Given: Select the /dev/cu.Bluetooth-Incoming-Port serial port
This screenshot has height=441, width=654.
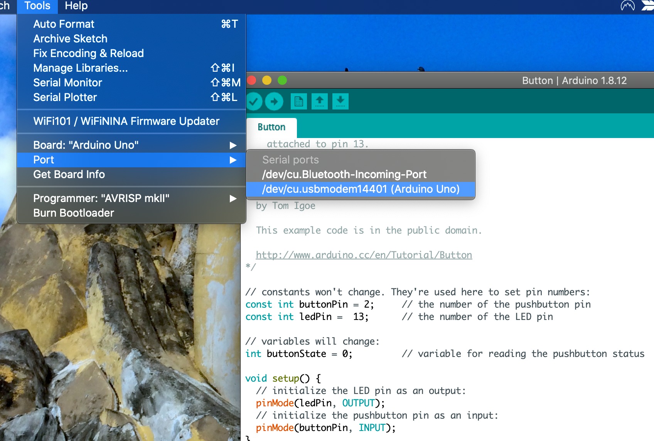Looking at the screenshot, I should point(344,175).
